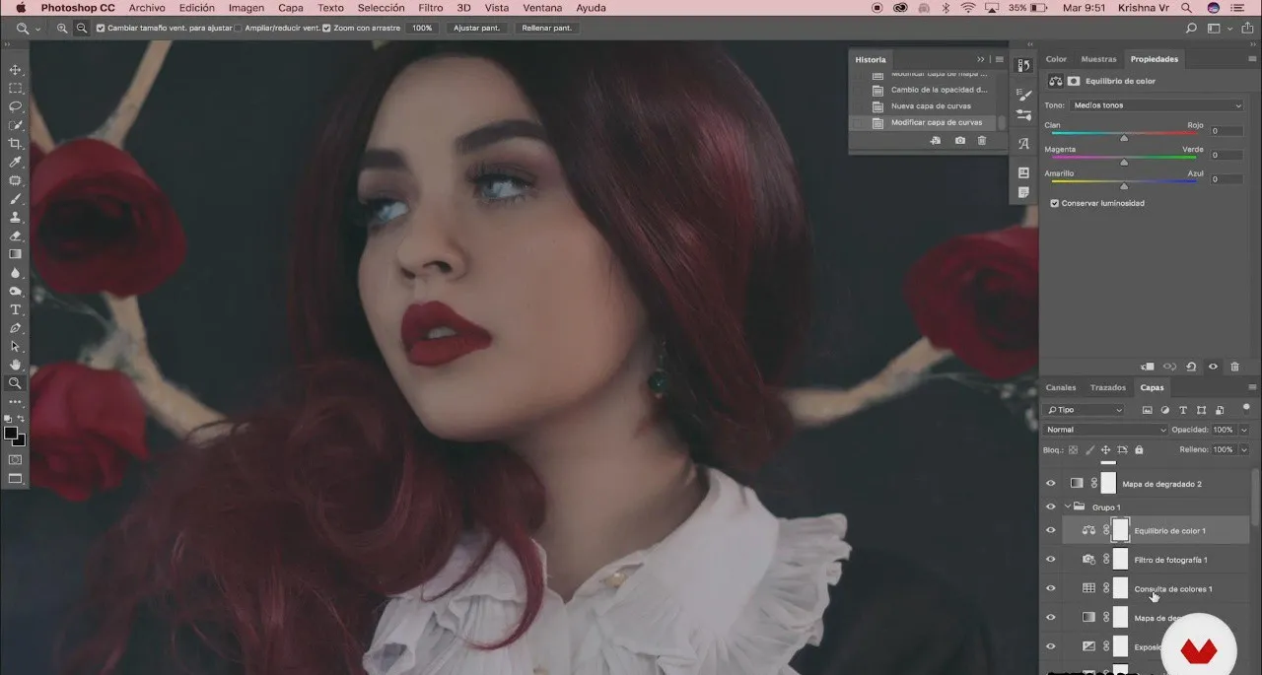The image size is (1262, 675).
Task: Create new snapshot in Historia panel
Action: [960, 141]
